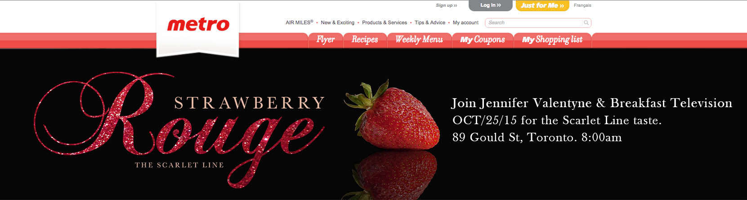Click The Scarlet Line tagline text
747x200 pixels.
pos(179,165)
